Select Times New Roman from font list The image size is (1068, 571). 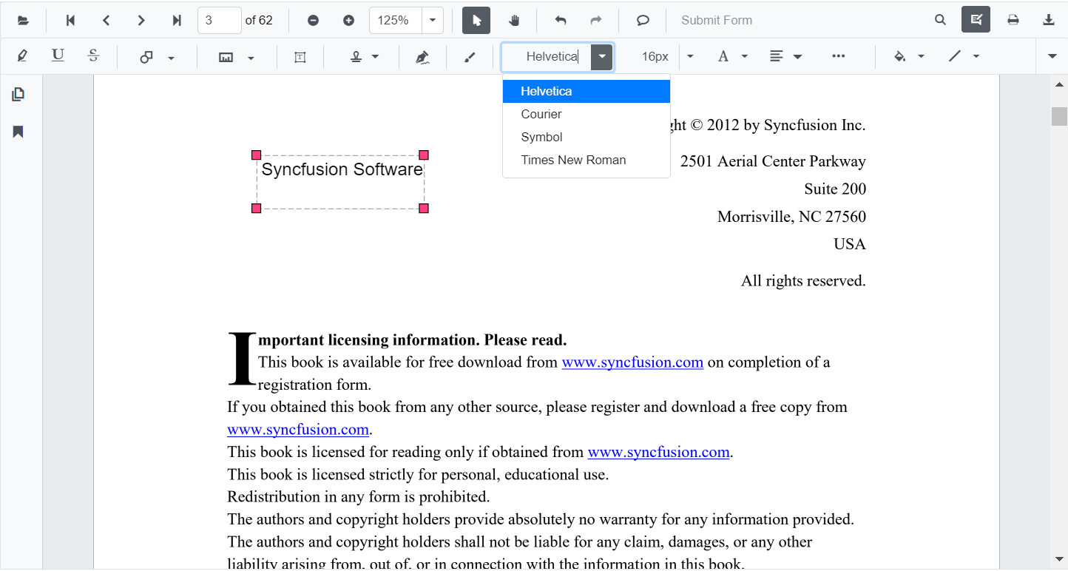point(573,160)
